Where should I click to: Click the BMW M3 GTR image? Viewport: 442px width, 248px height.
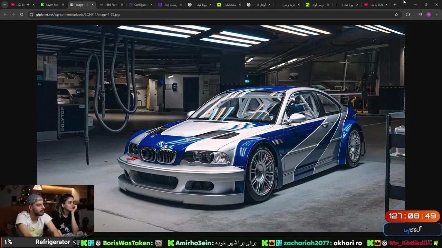[221, 128]
